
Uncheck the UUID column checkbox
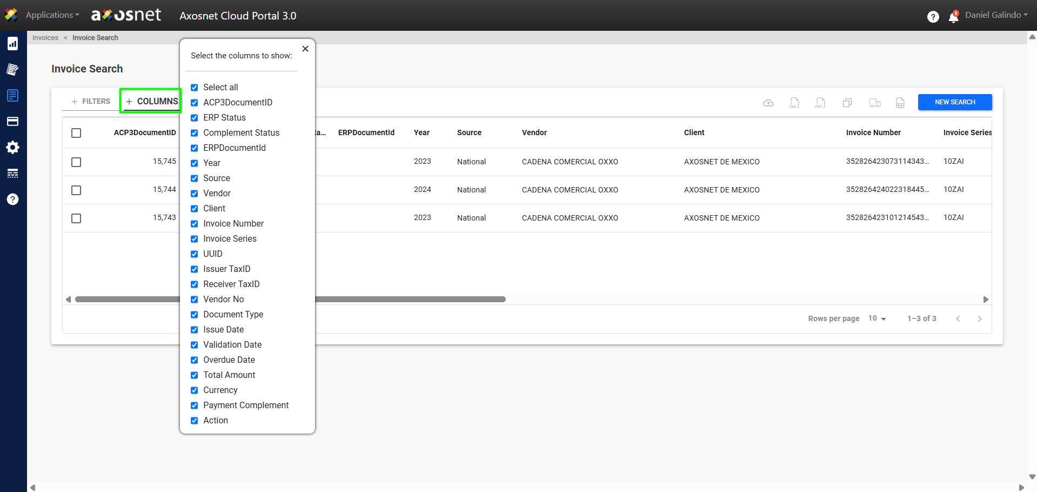[x=195, y=254]
